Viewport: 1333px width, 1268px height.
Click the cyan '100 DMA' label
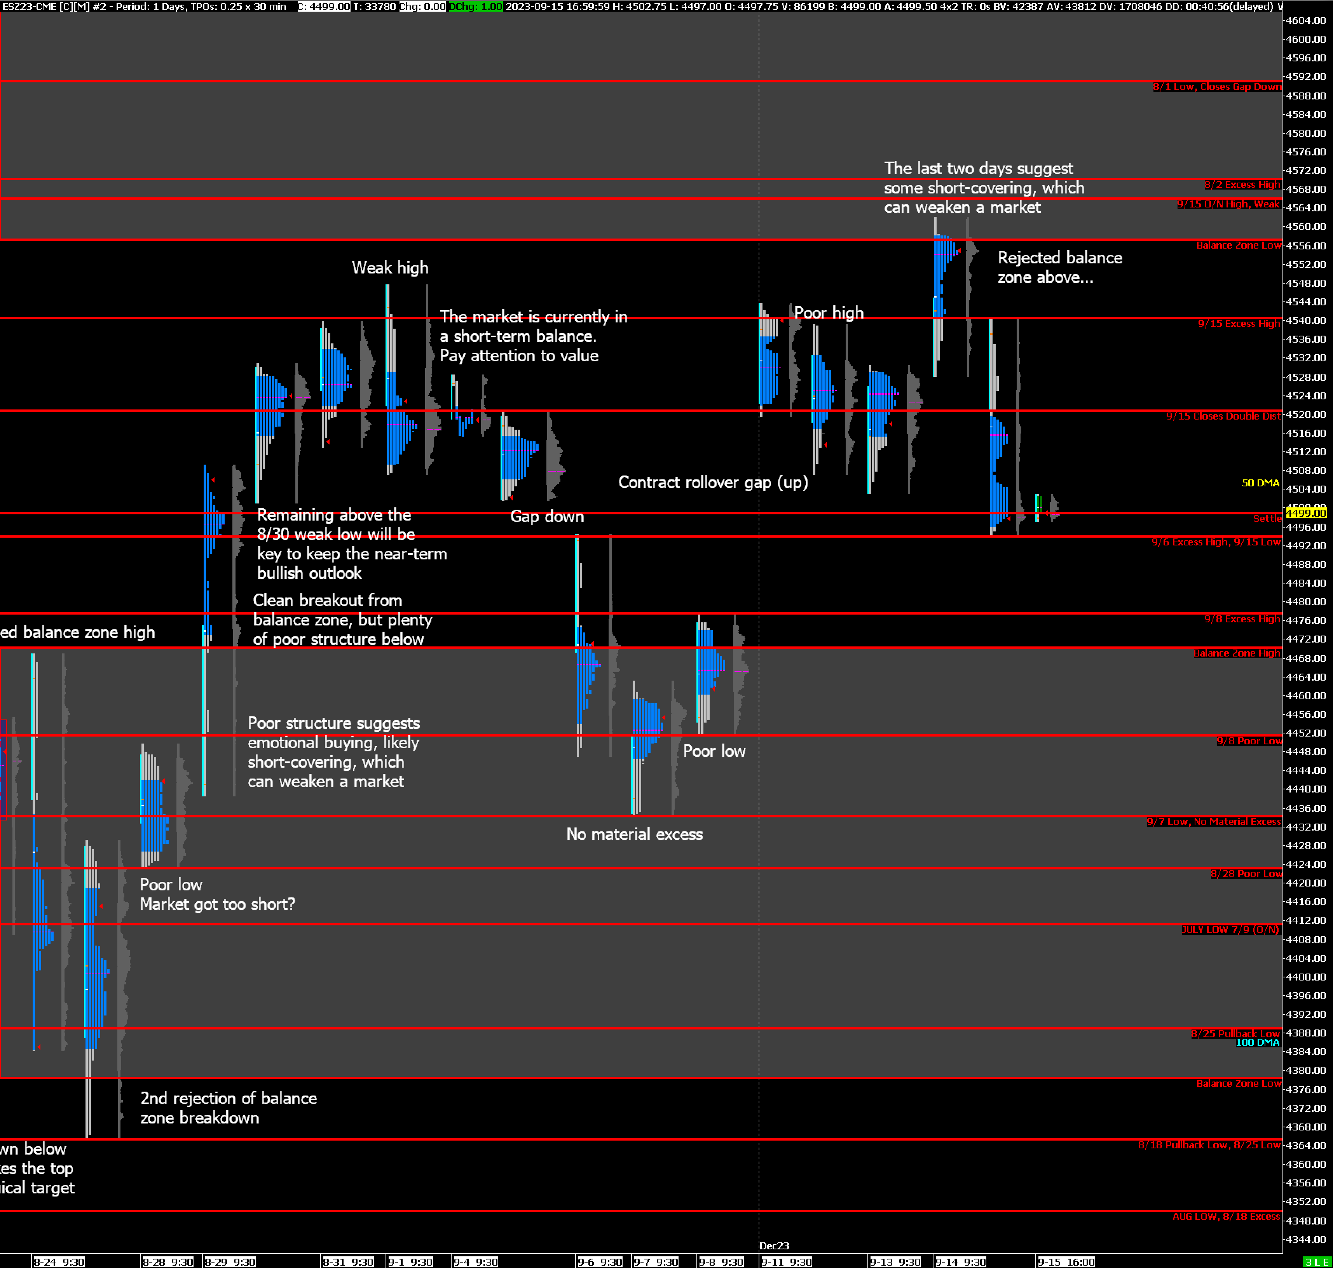[1257, 1042]
